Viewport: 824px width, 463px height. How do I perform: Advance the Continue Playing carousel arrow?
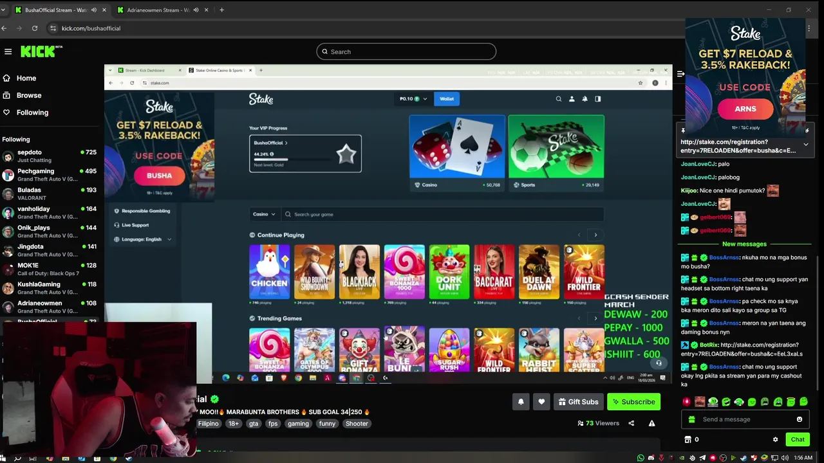[595, 235]
